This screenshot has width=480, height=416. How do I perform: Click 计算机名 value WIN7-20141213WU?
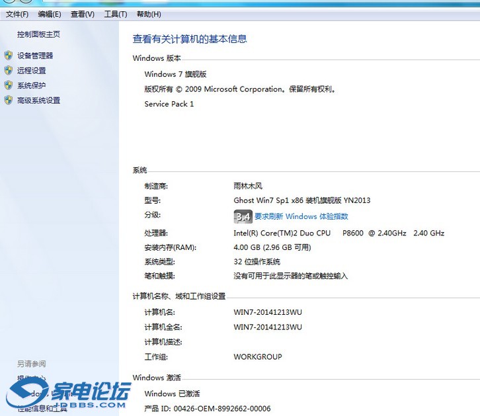coord(268,312)
